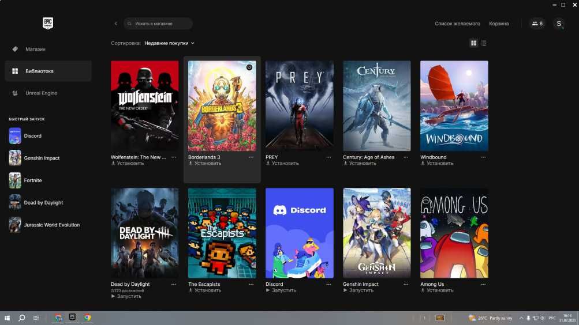Open Google Chrome from the taskbar

(87, 318)
